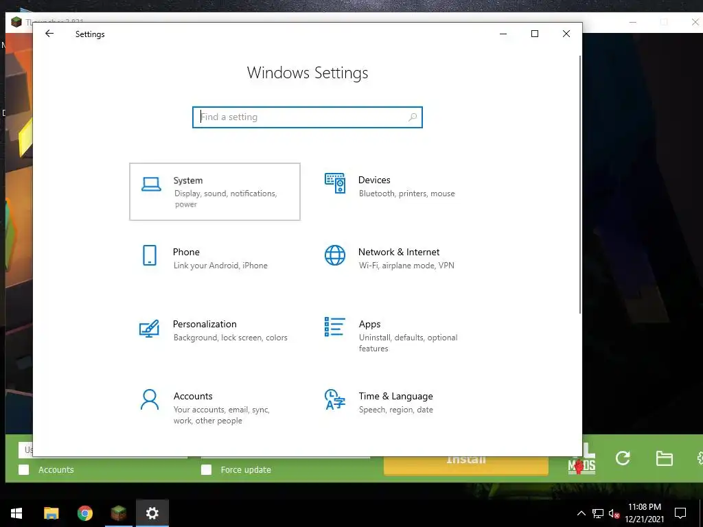Click 'Speech, region, date' description

396,410
